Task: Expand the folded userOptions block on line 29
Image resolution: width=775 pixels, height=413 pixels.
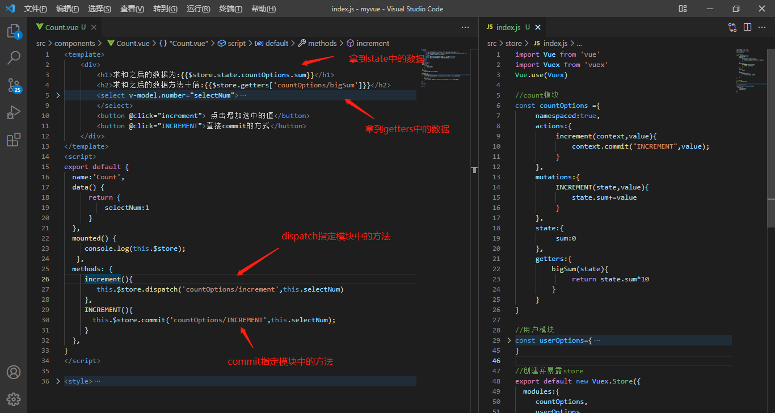Action: pos(509,340)
